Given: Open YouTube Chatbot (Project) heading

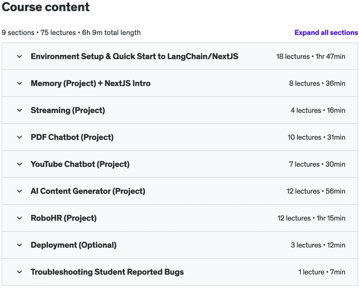Looking at the screenshot, I should (80, 165).
